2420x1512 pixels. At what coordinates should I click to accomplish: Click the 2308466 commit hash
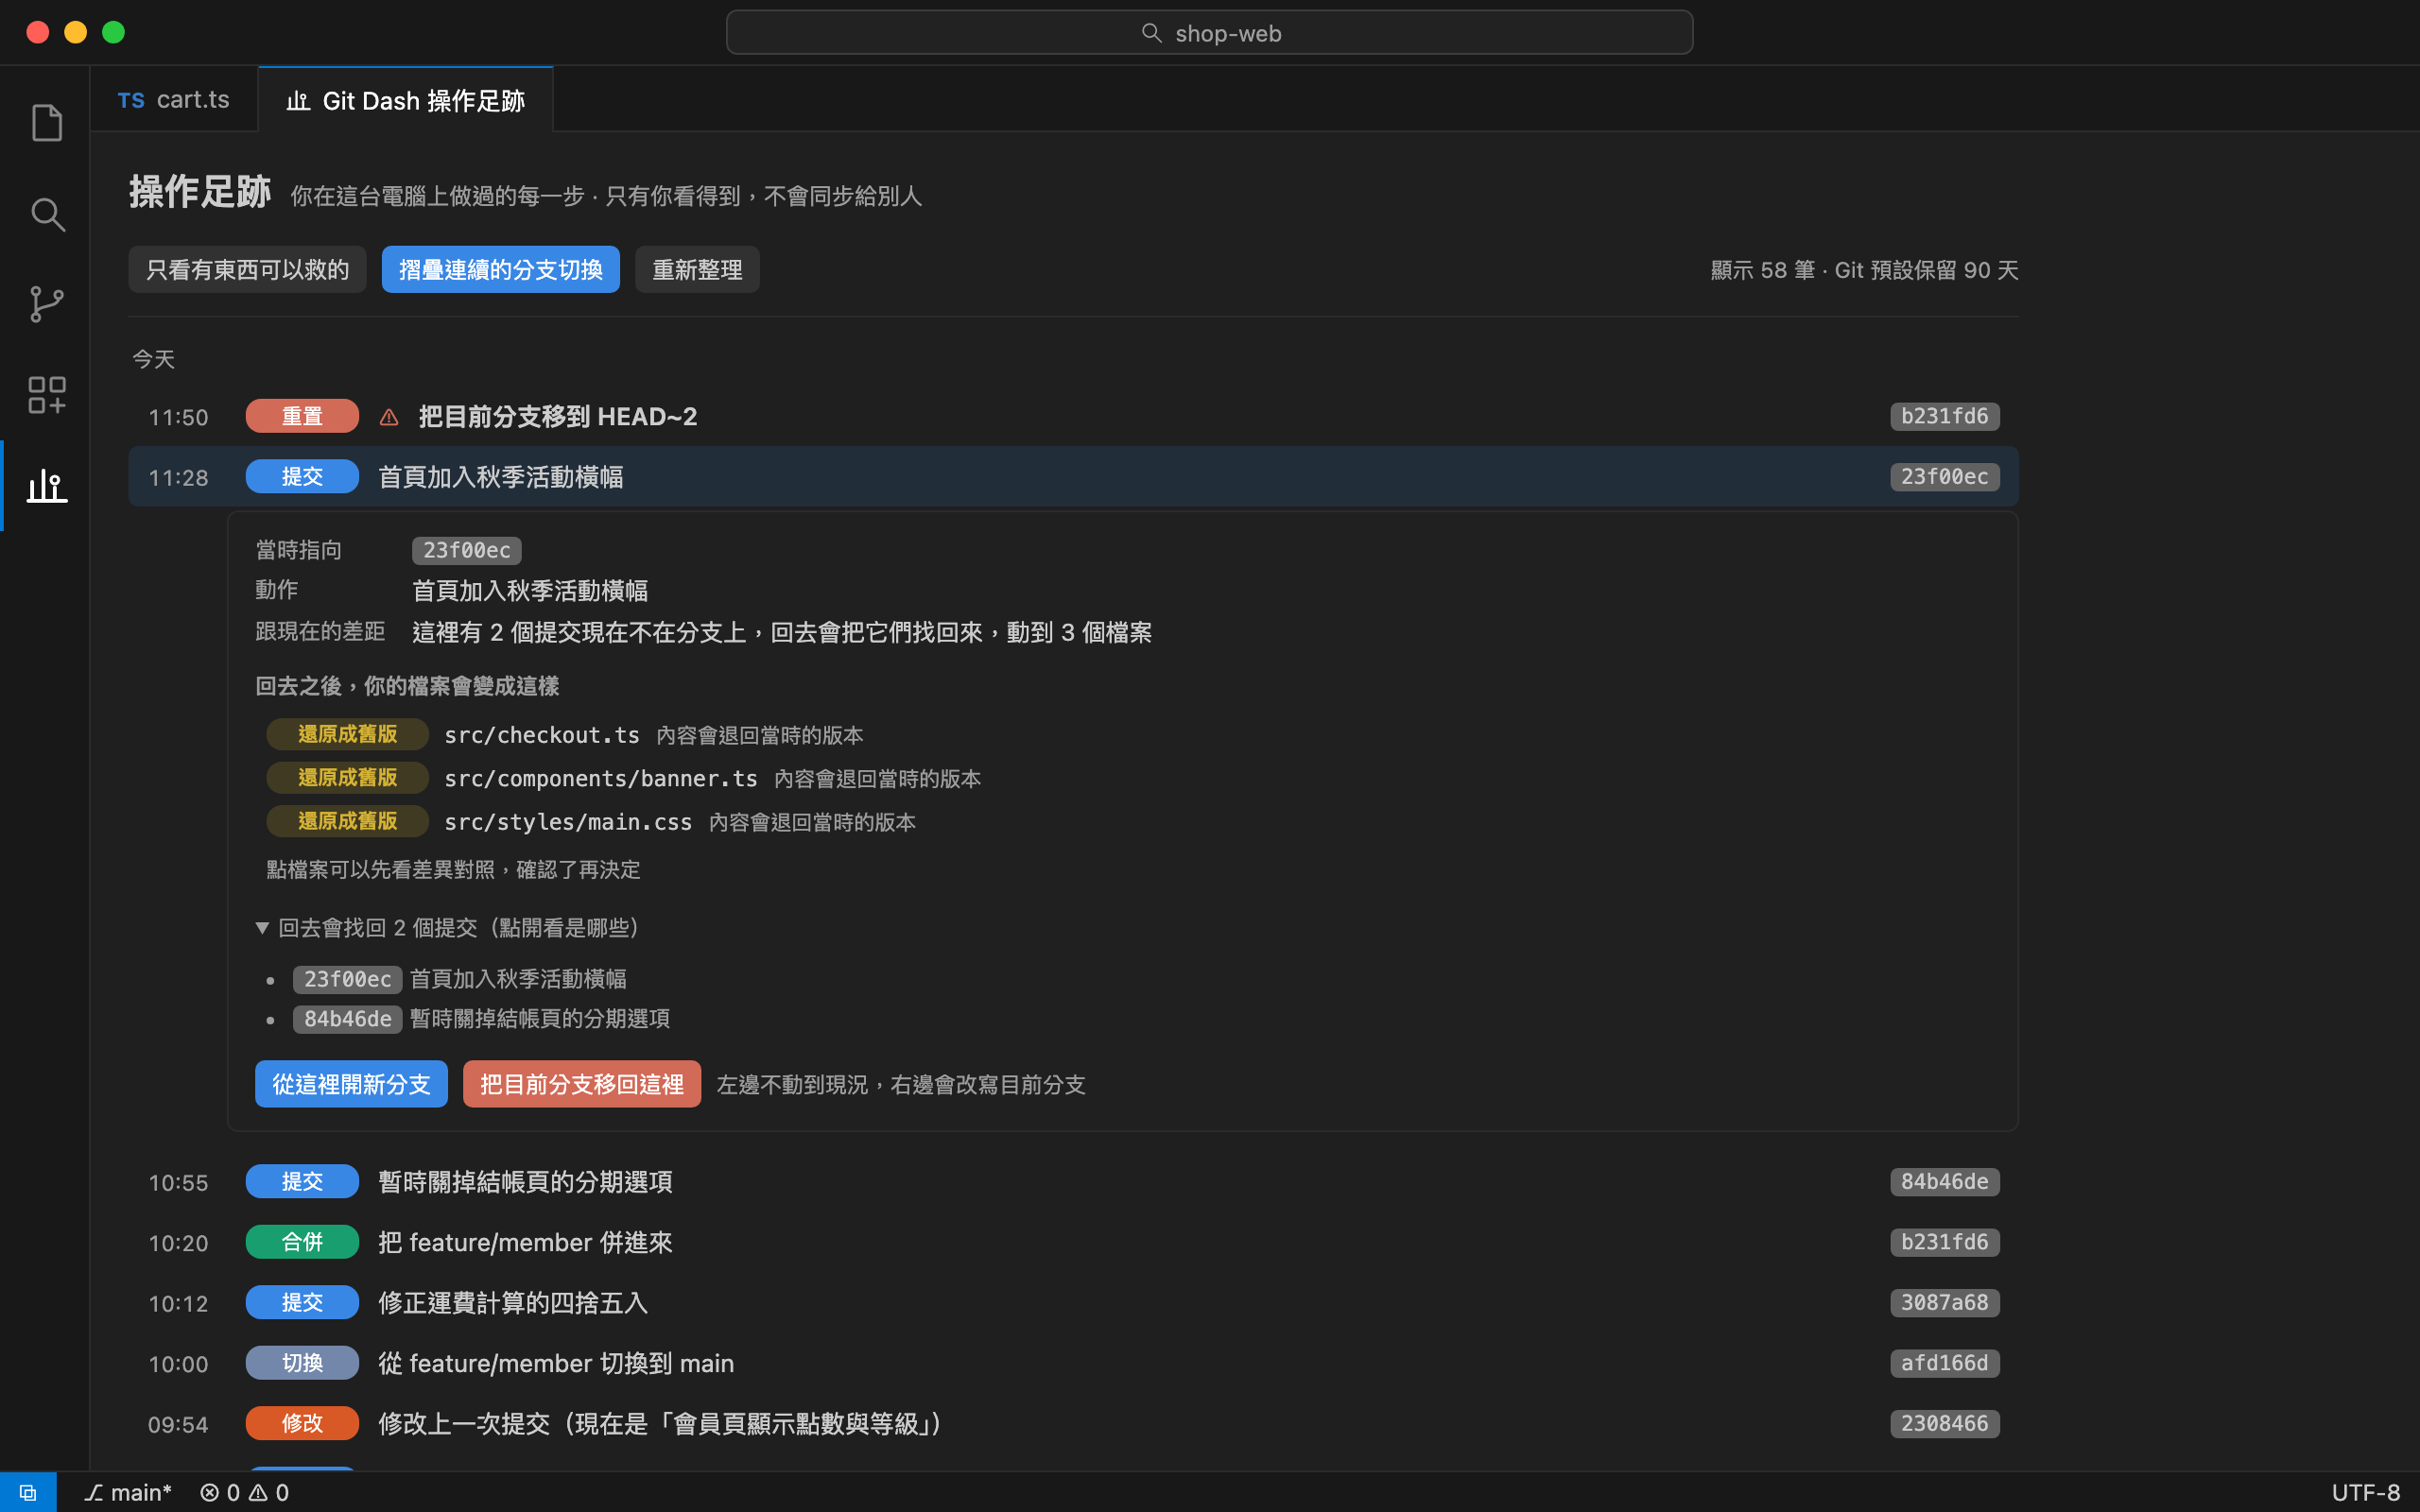[1944, 1424]
